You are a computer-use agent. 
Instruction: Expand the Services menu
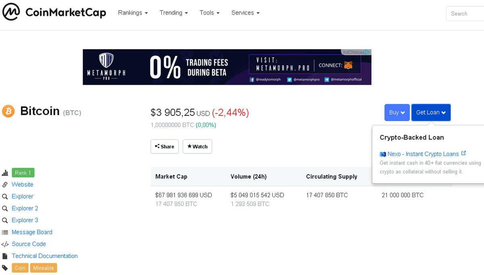245,13
